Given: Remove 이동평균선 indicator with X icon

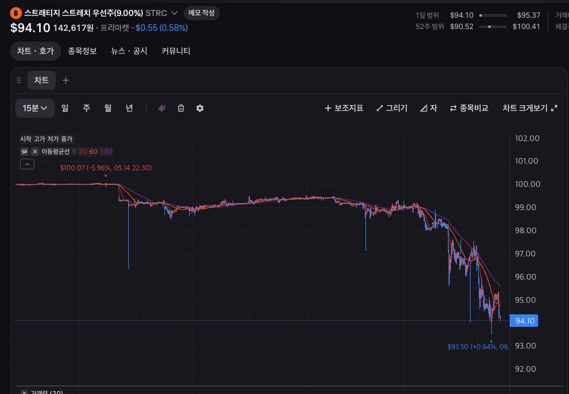Looking at the screenshot, I should [x=35, y=152].
